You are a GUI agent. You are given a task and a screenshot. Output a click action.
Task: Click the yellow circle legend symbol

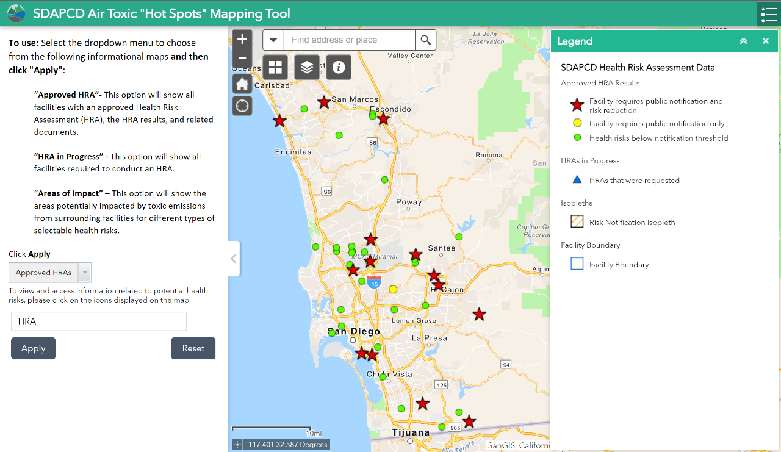pyautogui.click(x=577, y=123)
